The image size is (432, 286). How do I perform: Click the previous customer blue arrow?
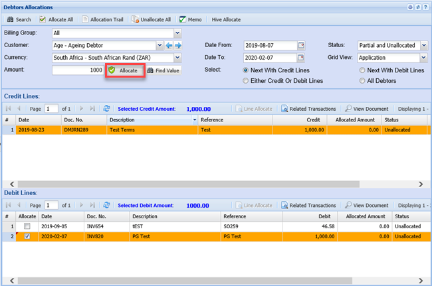click(169, 46)
